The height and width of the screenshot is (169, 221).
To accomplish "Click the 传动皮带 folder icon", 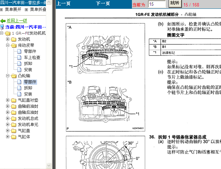I will click(14, 45).
